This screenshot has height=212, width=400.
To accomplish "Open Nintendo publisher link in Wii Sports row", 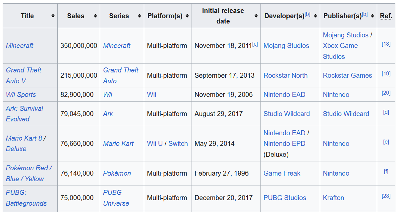I will [x=336, y=95].
